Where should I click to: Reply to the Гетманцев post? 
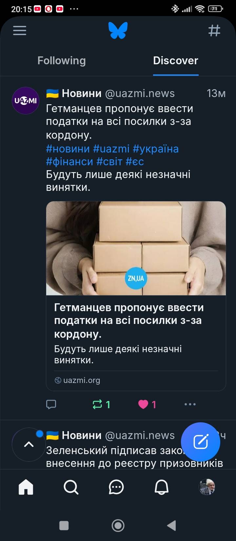(51, 404)
